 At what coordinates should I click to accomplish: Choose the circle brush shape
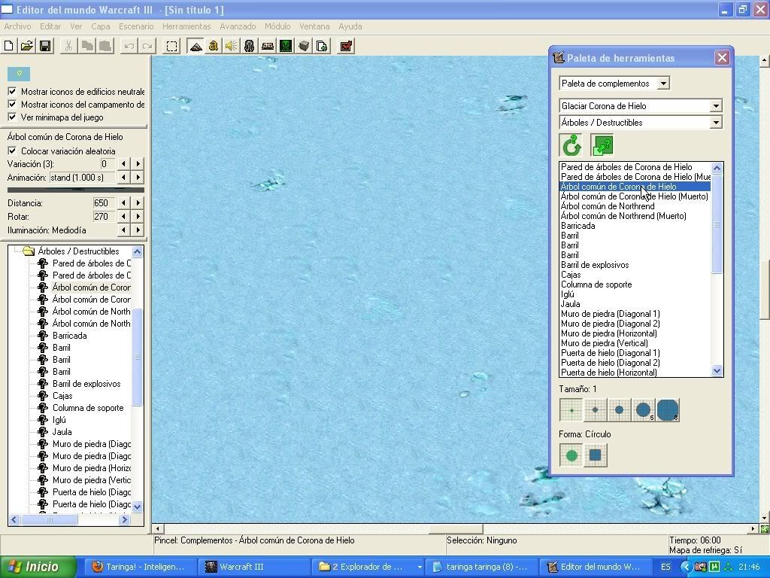[x=571, y=455]
